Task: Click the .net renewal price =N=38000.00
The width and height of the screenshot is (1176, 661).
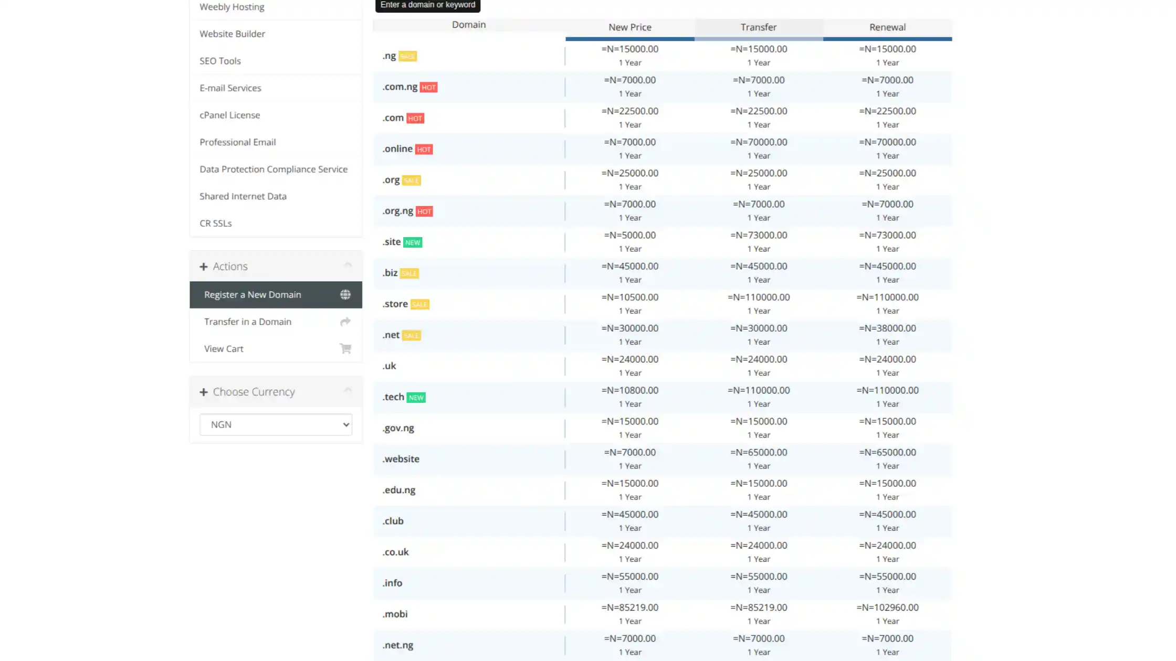Action: click(887, 328)
